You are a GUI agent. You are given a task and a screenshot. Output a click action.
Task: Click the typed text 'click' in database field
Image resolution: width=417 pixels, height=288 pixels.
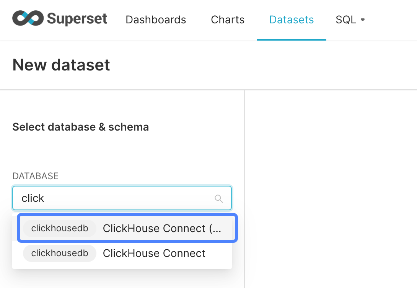(33, 198)
